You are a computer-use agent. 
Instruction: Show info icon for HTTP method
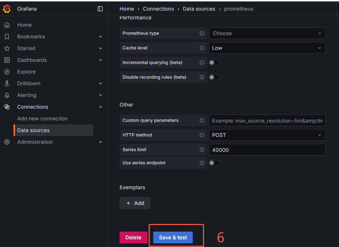pyautogui.click(x=202, y=135)
